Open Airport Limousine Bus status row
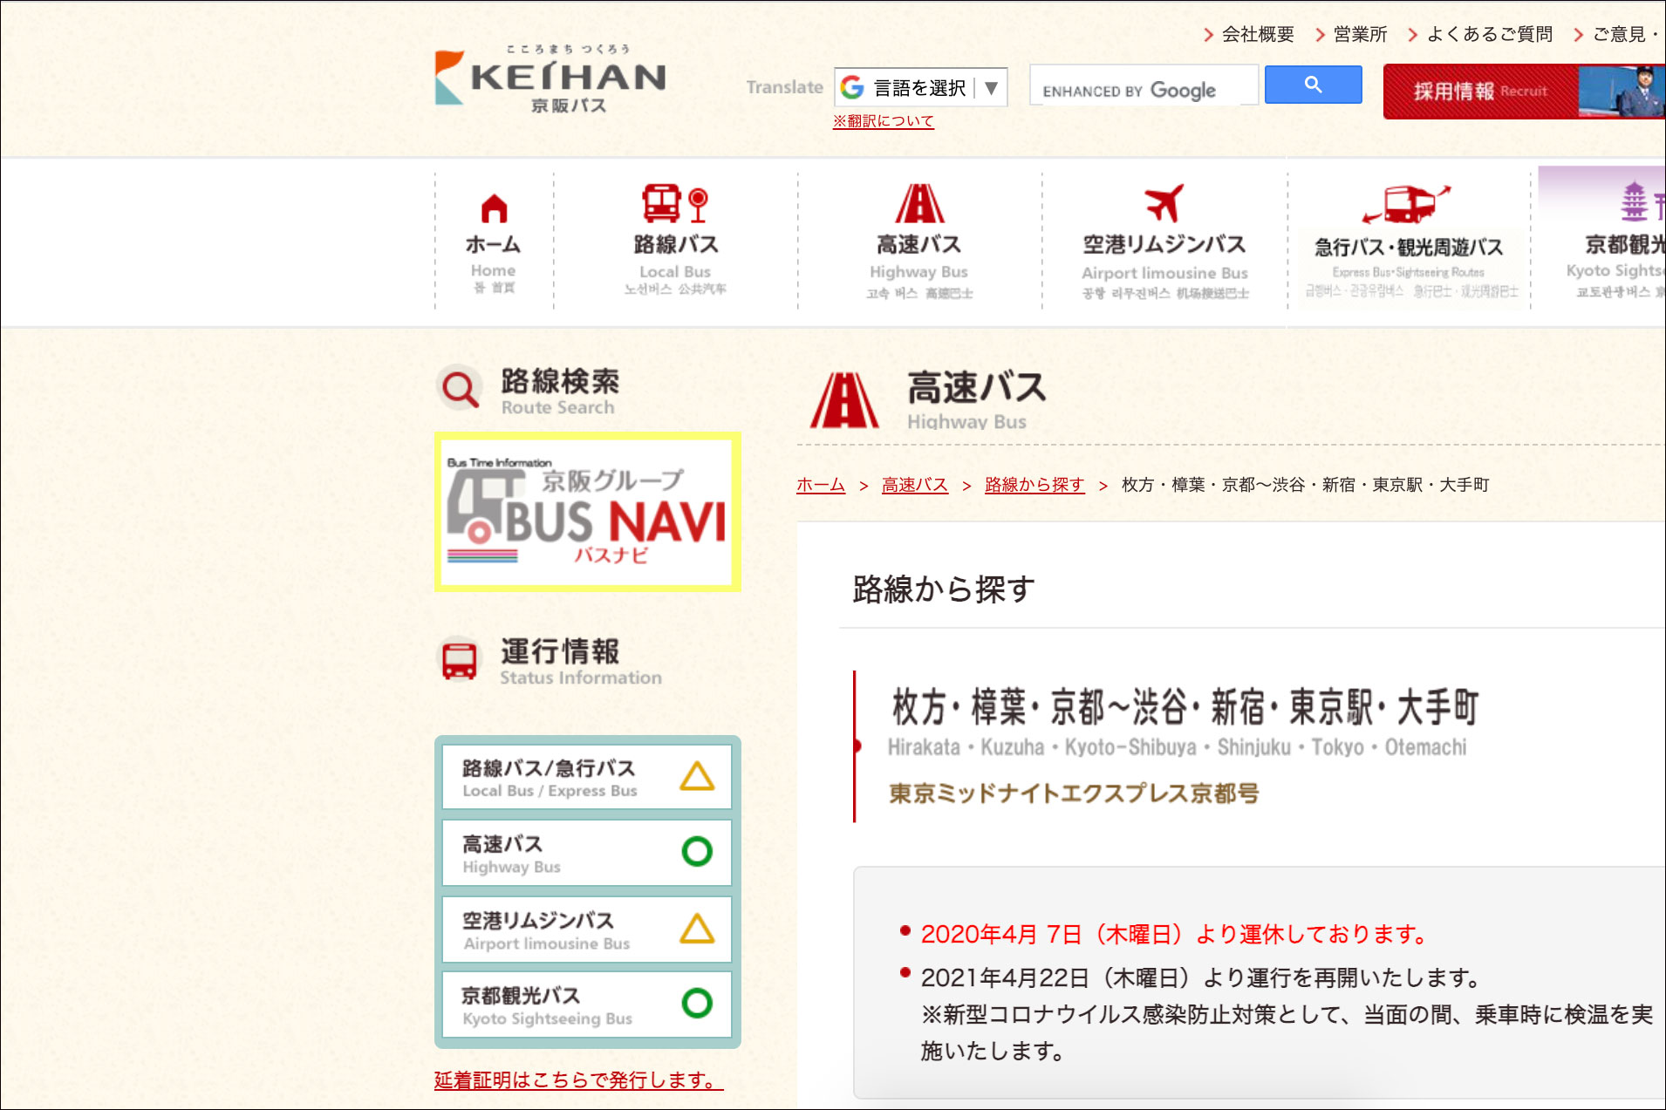 [586, 930]
